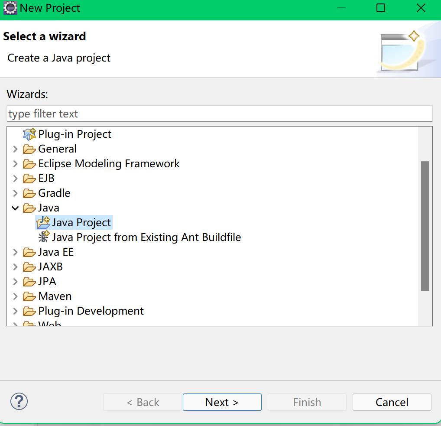Screen dimensions: 441x426
Task: Expand the JPA category
Action: [15, 282]
